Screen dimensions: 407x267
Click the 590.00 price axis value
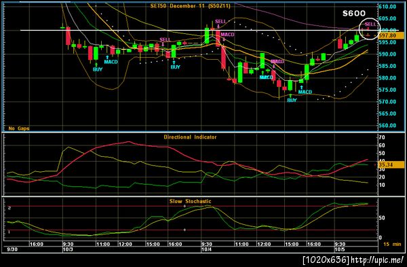click(x=387, y=54)
